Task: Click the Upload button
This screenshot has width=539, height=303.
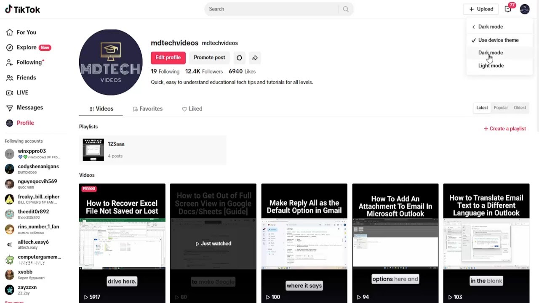Action: [x=481, y=9]
